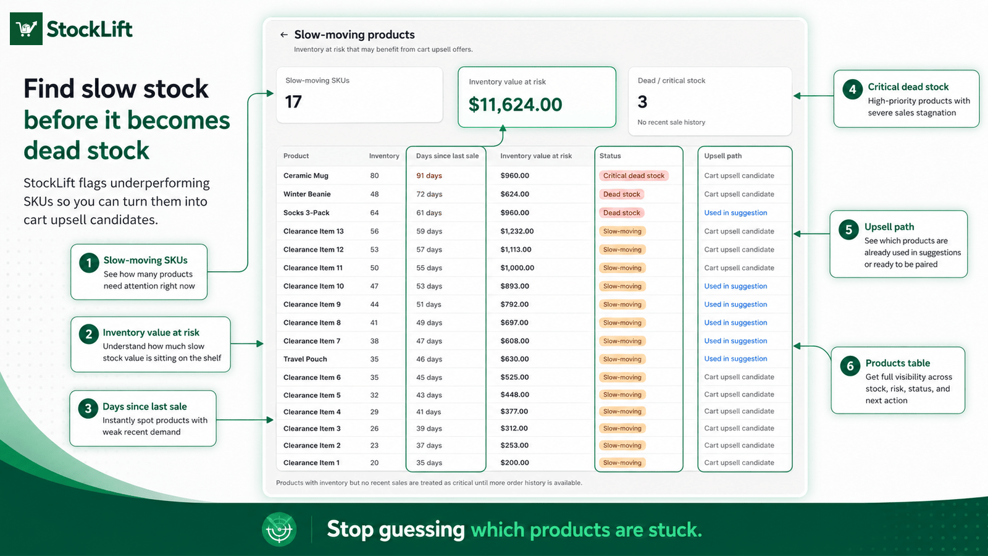Click 'Cart upsell candidate' for Clearance Item 3
Screen dimensions: 988x556
click(739, 428)
